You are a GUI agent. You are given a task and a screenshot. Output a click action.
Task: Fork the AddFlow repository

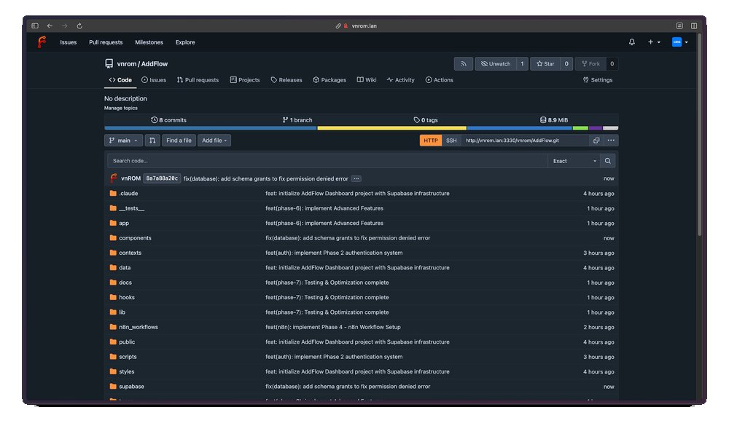coord(590,63)
